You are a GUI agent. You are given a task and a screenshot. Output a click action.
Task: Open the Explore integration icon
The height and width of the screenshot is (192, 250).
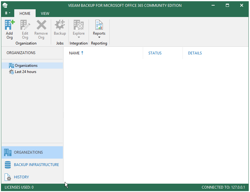tap(79, 25)
